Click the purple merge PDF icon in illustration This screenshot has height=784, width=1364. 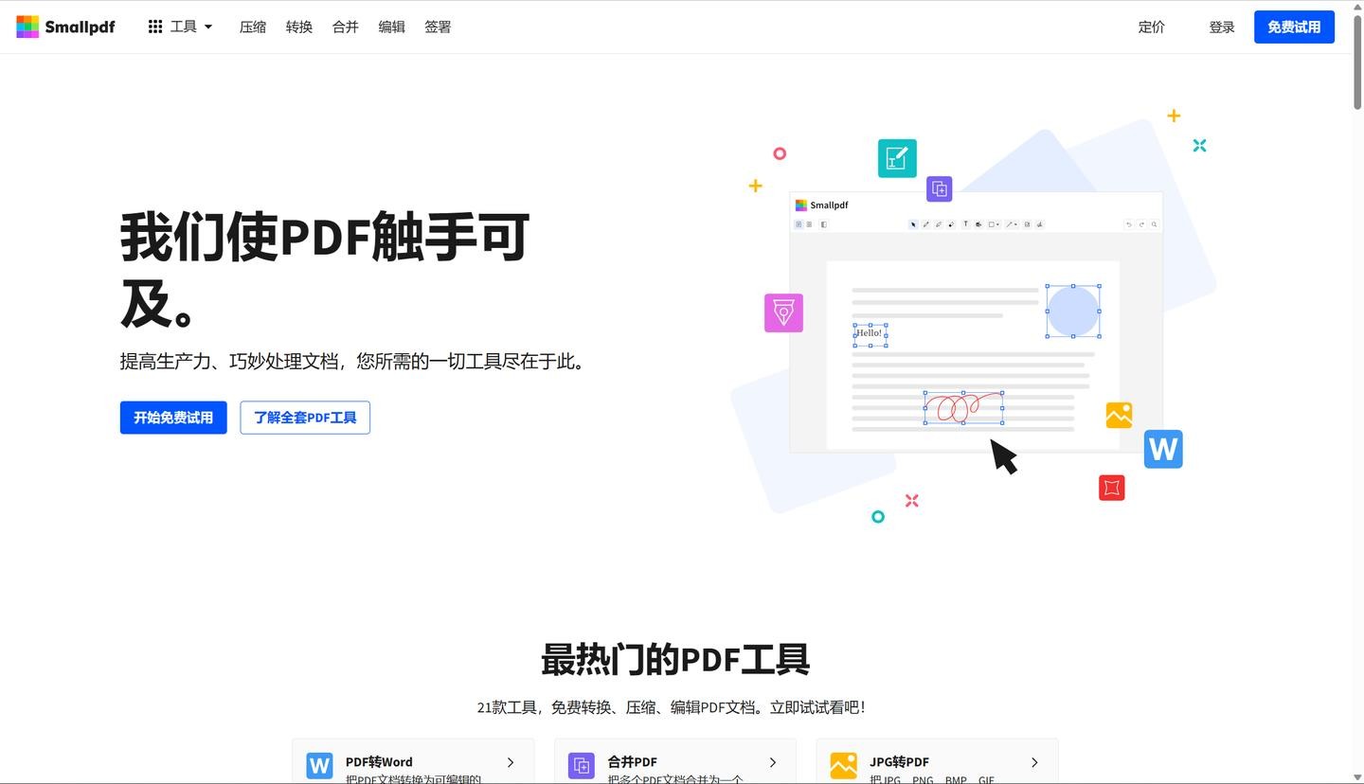939,188
